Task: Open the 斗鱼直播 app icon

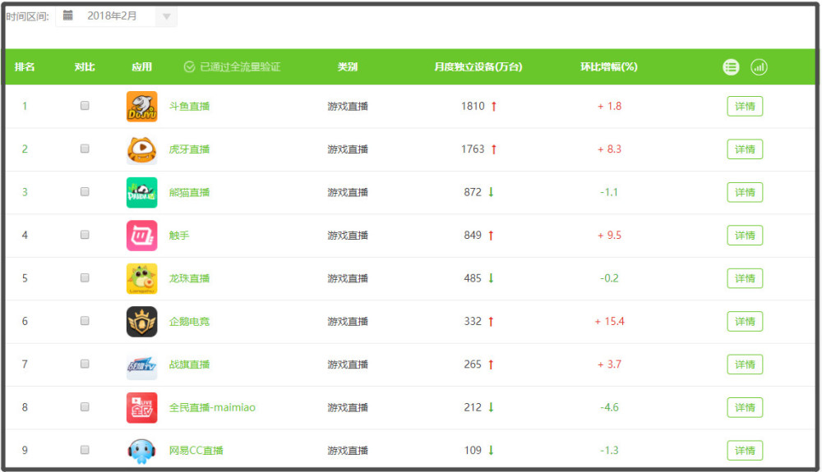Action: coord(141,106)
